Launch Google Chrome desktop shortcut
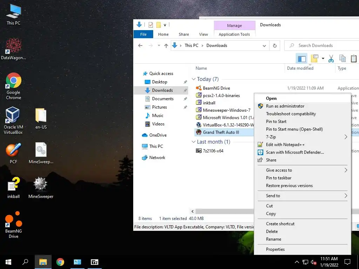This screenshot has width=359, height=269. point(14,86)
